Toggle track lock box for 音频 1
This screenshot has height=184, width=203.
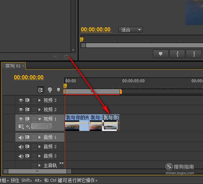(x=34, y=137)
